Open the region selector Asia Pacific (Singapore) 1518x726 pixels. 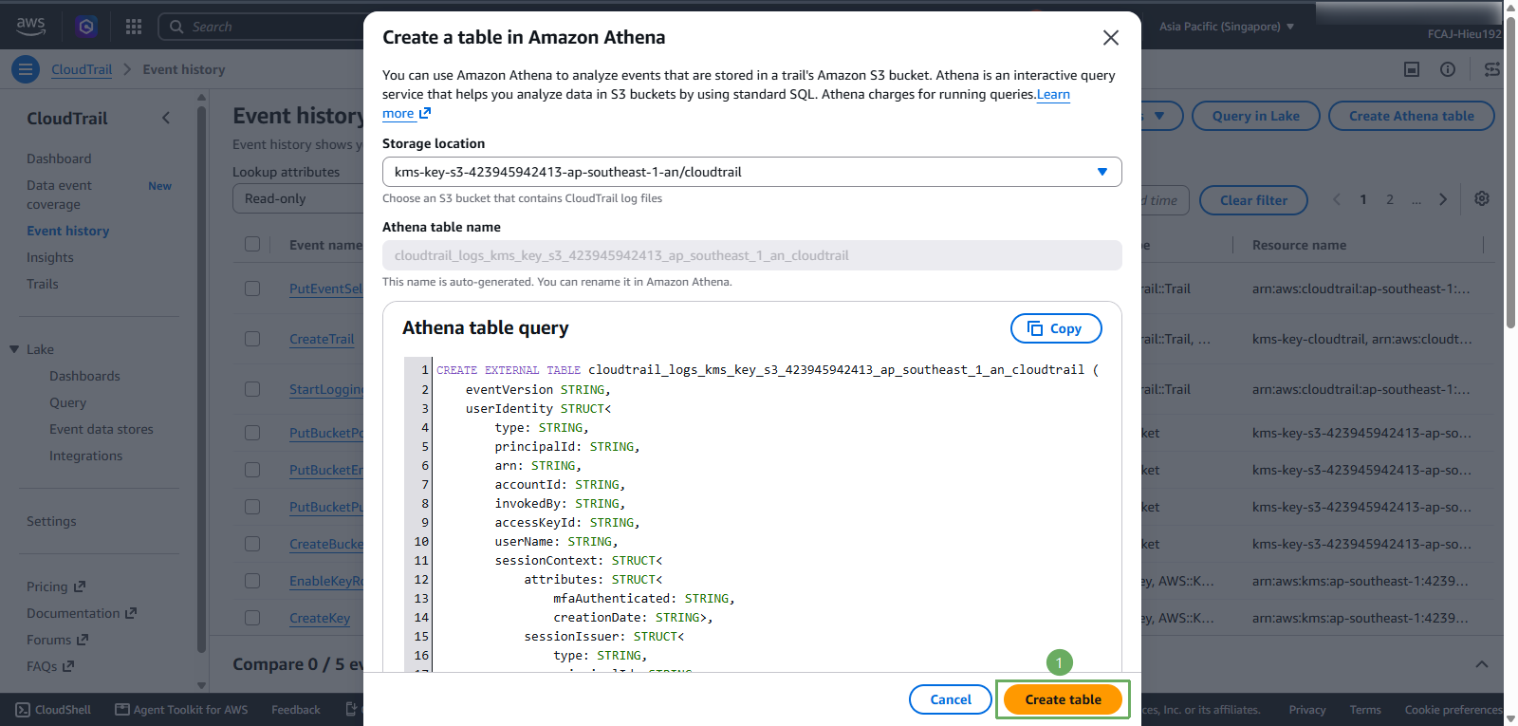tap(1226, 27)
